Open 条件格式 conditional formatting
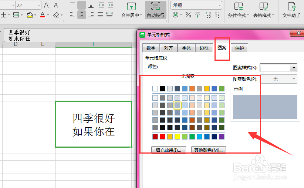The image size is (304, 188). click(x=238, y=10)
